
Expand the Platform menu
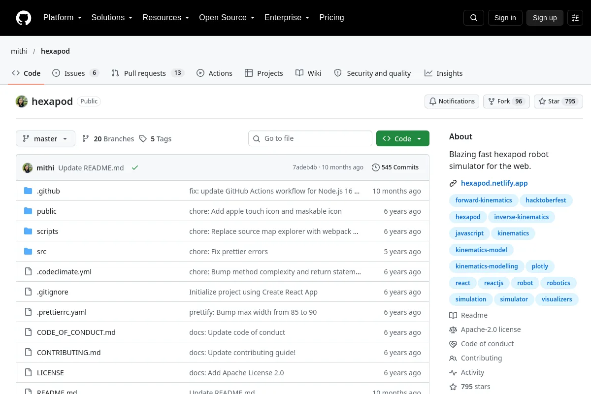[62, 18]
